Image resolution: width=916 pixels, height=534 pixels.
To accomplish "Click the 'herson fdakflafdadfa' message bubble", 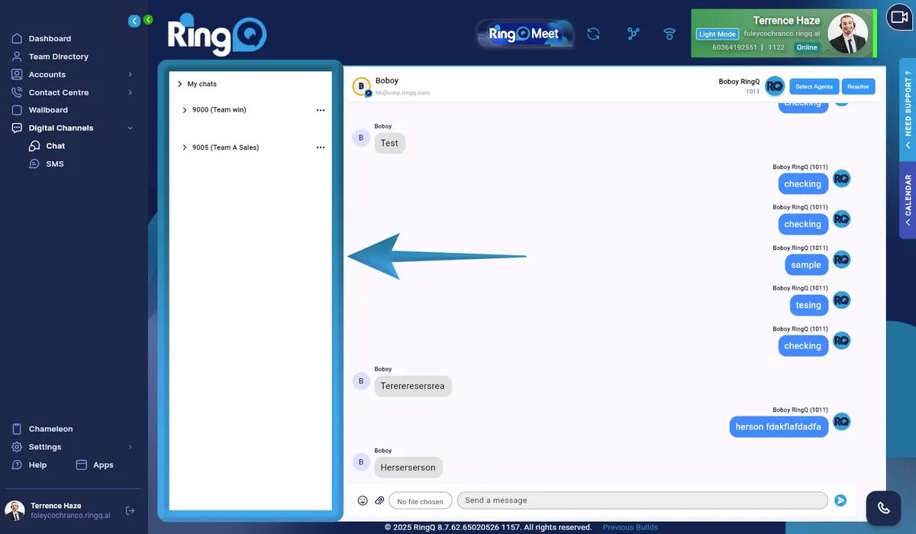I will 779,426.
